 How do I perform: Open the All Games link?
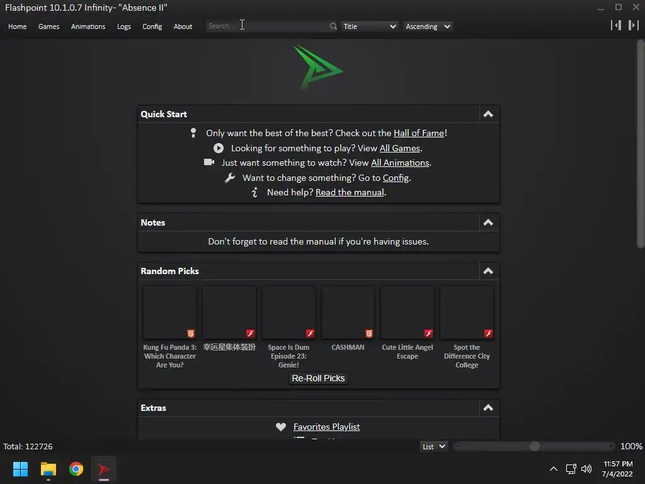click(x=399, y=148)
